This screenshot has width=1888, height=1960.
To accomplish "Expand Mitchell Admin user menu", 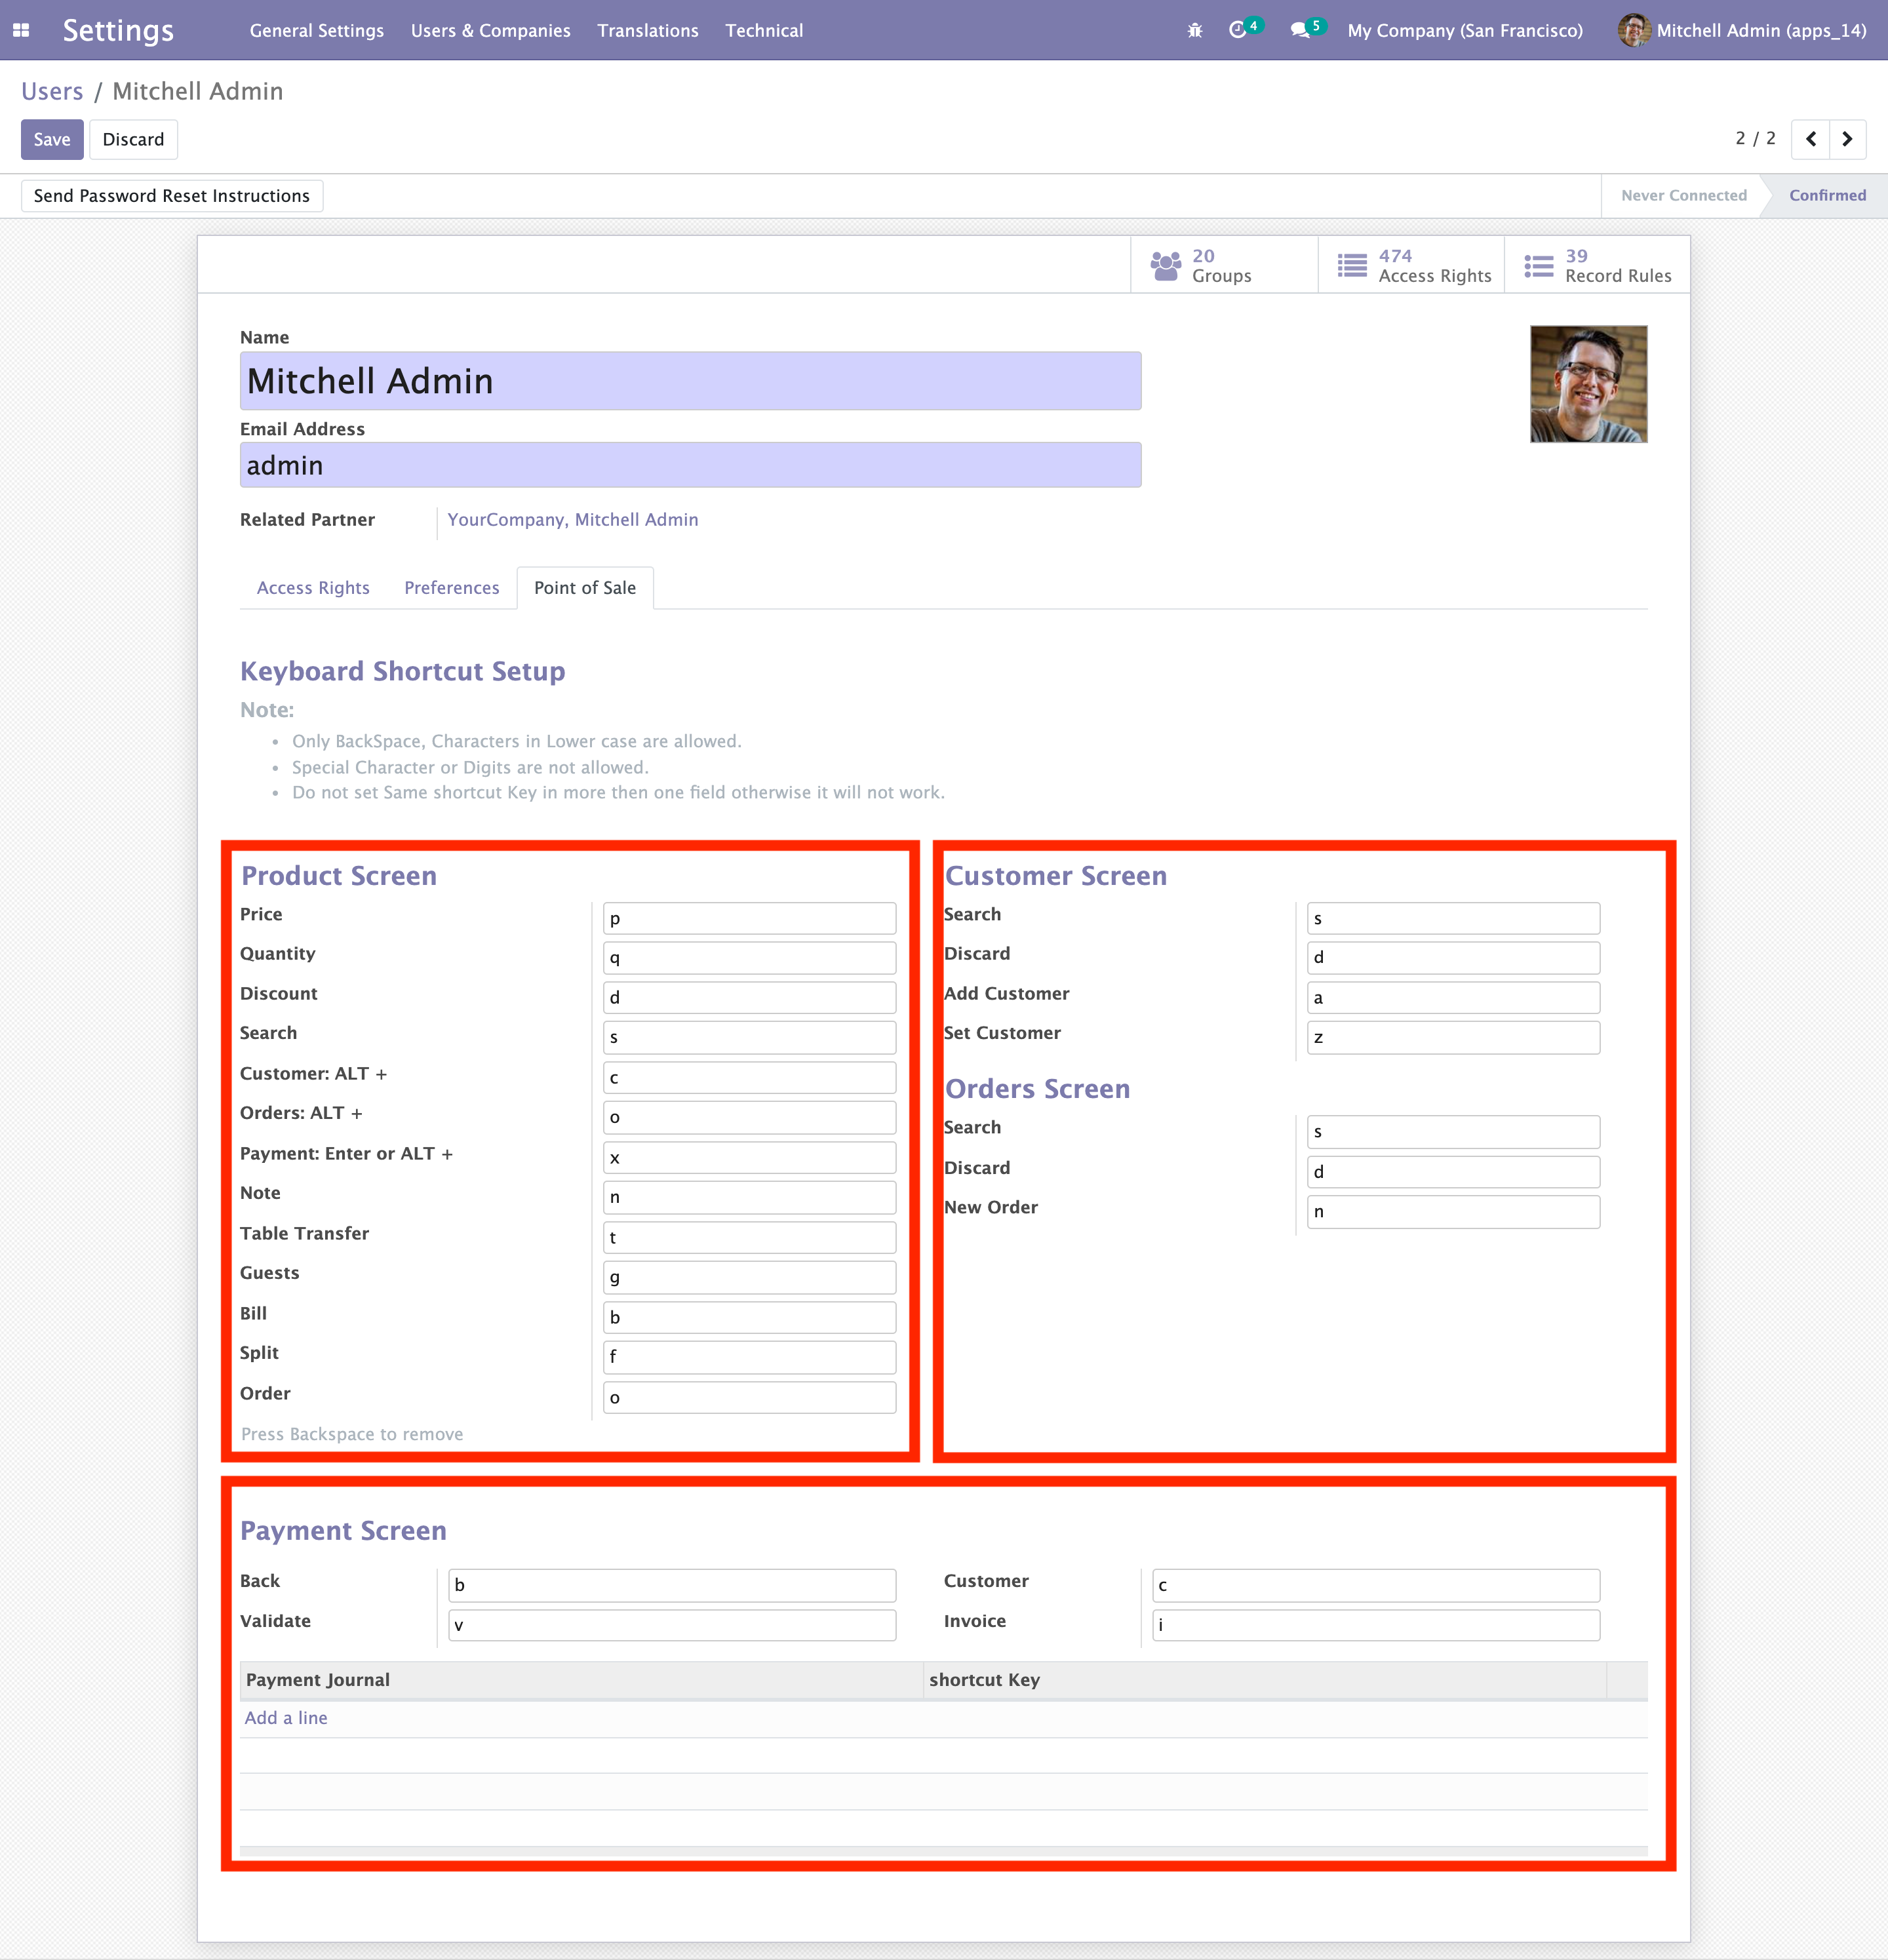I will point(1743,30).
